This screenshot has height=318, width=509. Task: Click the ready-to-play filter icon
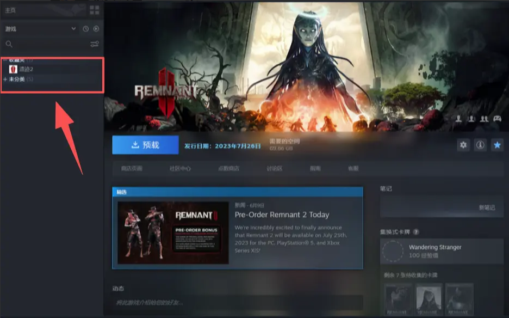pyautogui.click(x=96, y=29)
